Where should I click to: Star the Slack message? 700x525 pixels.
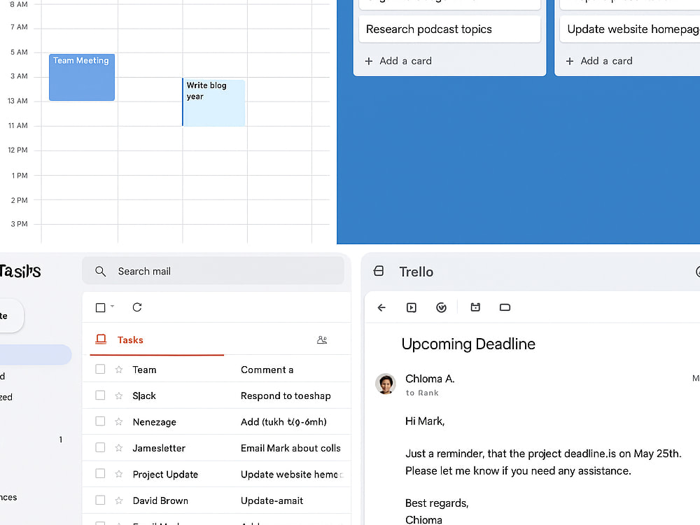coord(119,395)
